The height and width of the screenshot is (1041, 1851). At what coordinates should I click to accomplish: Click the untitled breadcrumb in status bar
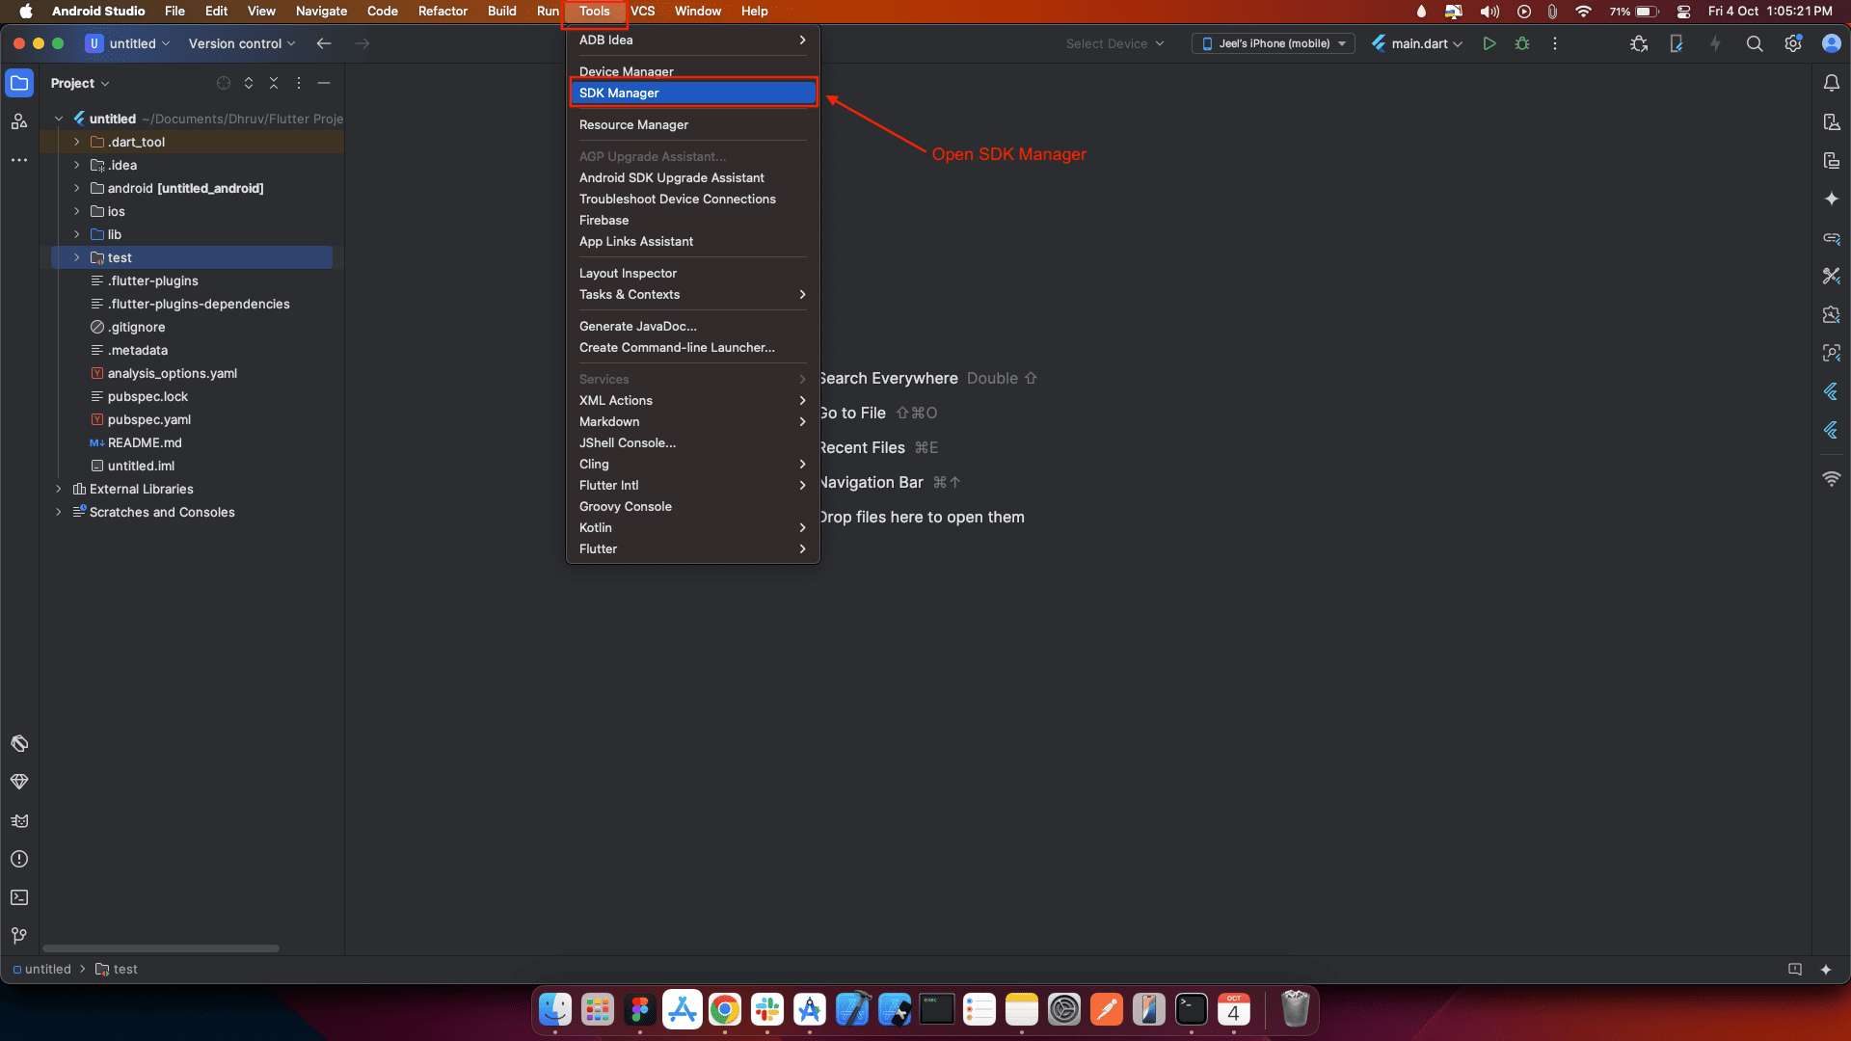click(47, 970)
